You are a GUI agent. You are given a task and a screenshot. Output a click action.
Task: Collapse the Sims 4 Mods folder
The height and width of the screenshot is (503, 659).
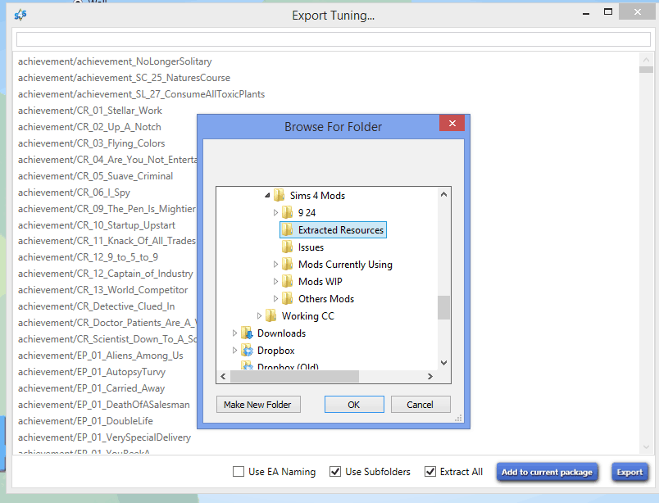267,196
